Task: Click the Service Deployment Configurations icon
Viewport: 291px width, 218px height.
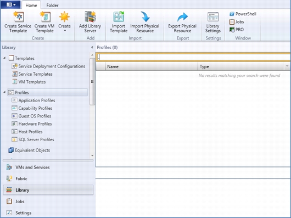Action: click(14, 66)
